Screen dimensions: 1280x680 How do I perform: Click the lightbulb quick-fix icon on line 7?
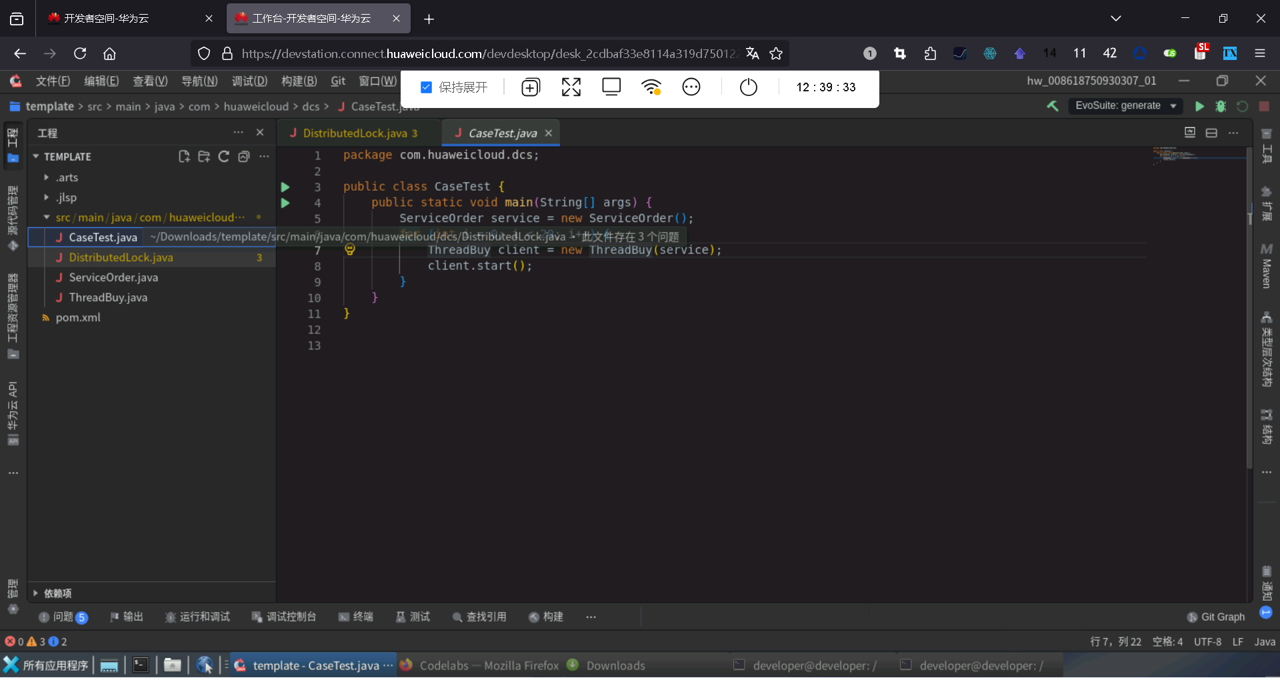(349, 250)
